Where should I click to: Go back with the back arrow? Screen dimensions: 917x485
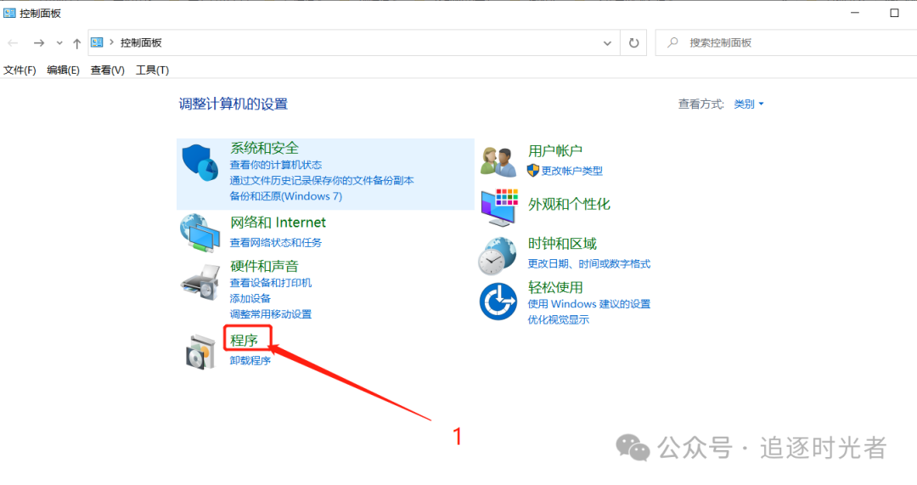(13, 42)
